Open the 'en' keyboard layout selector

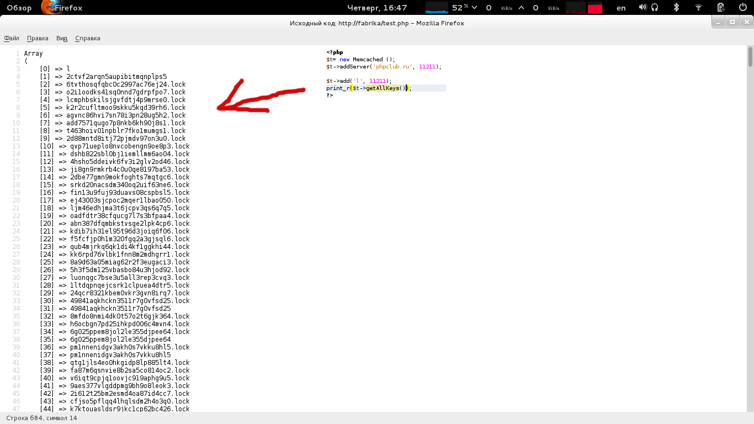(621, 8)
